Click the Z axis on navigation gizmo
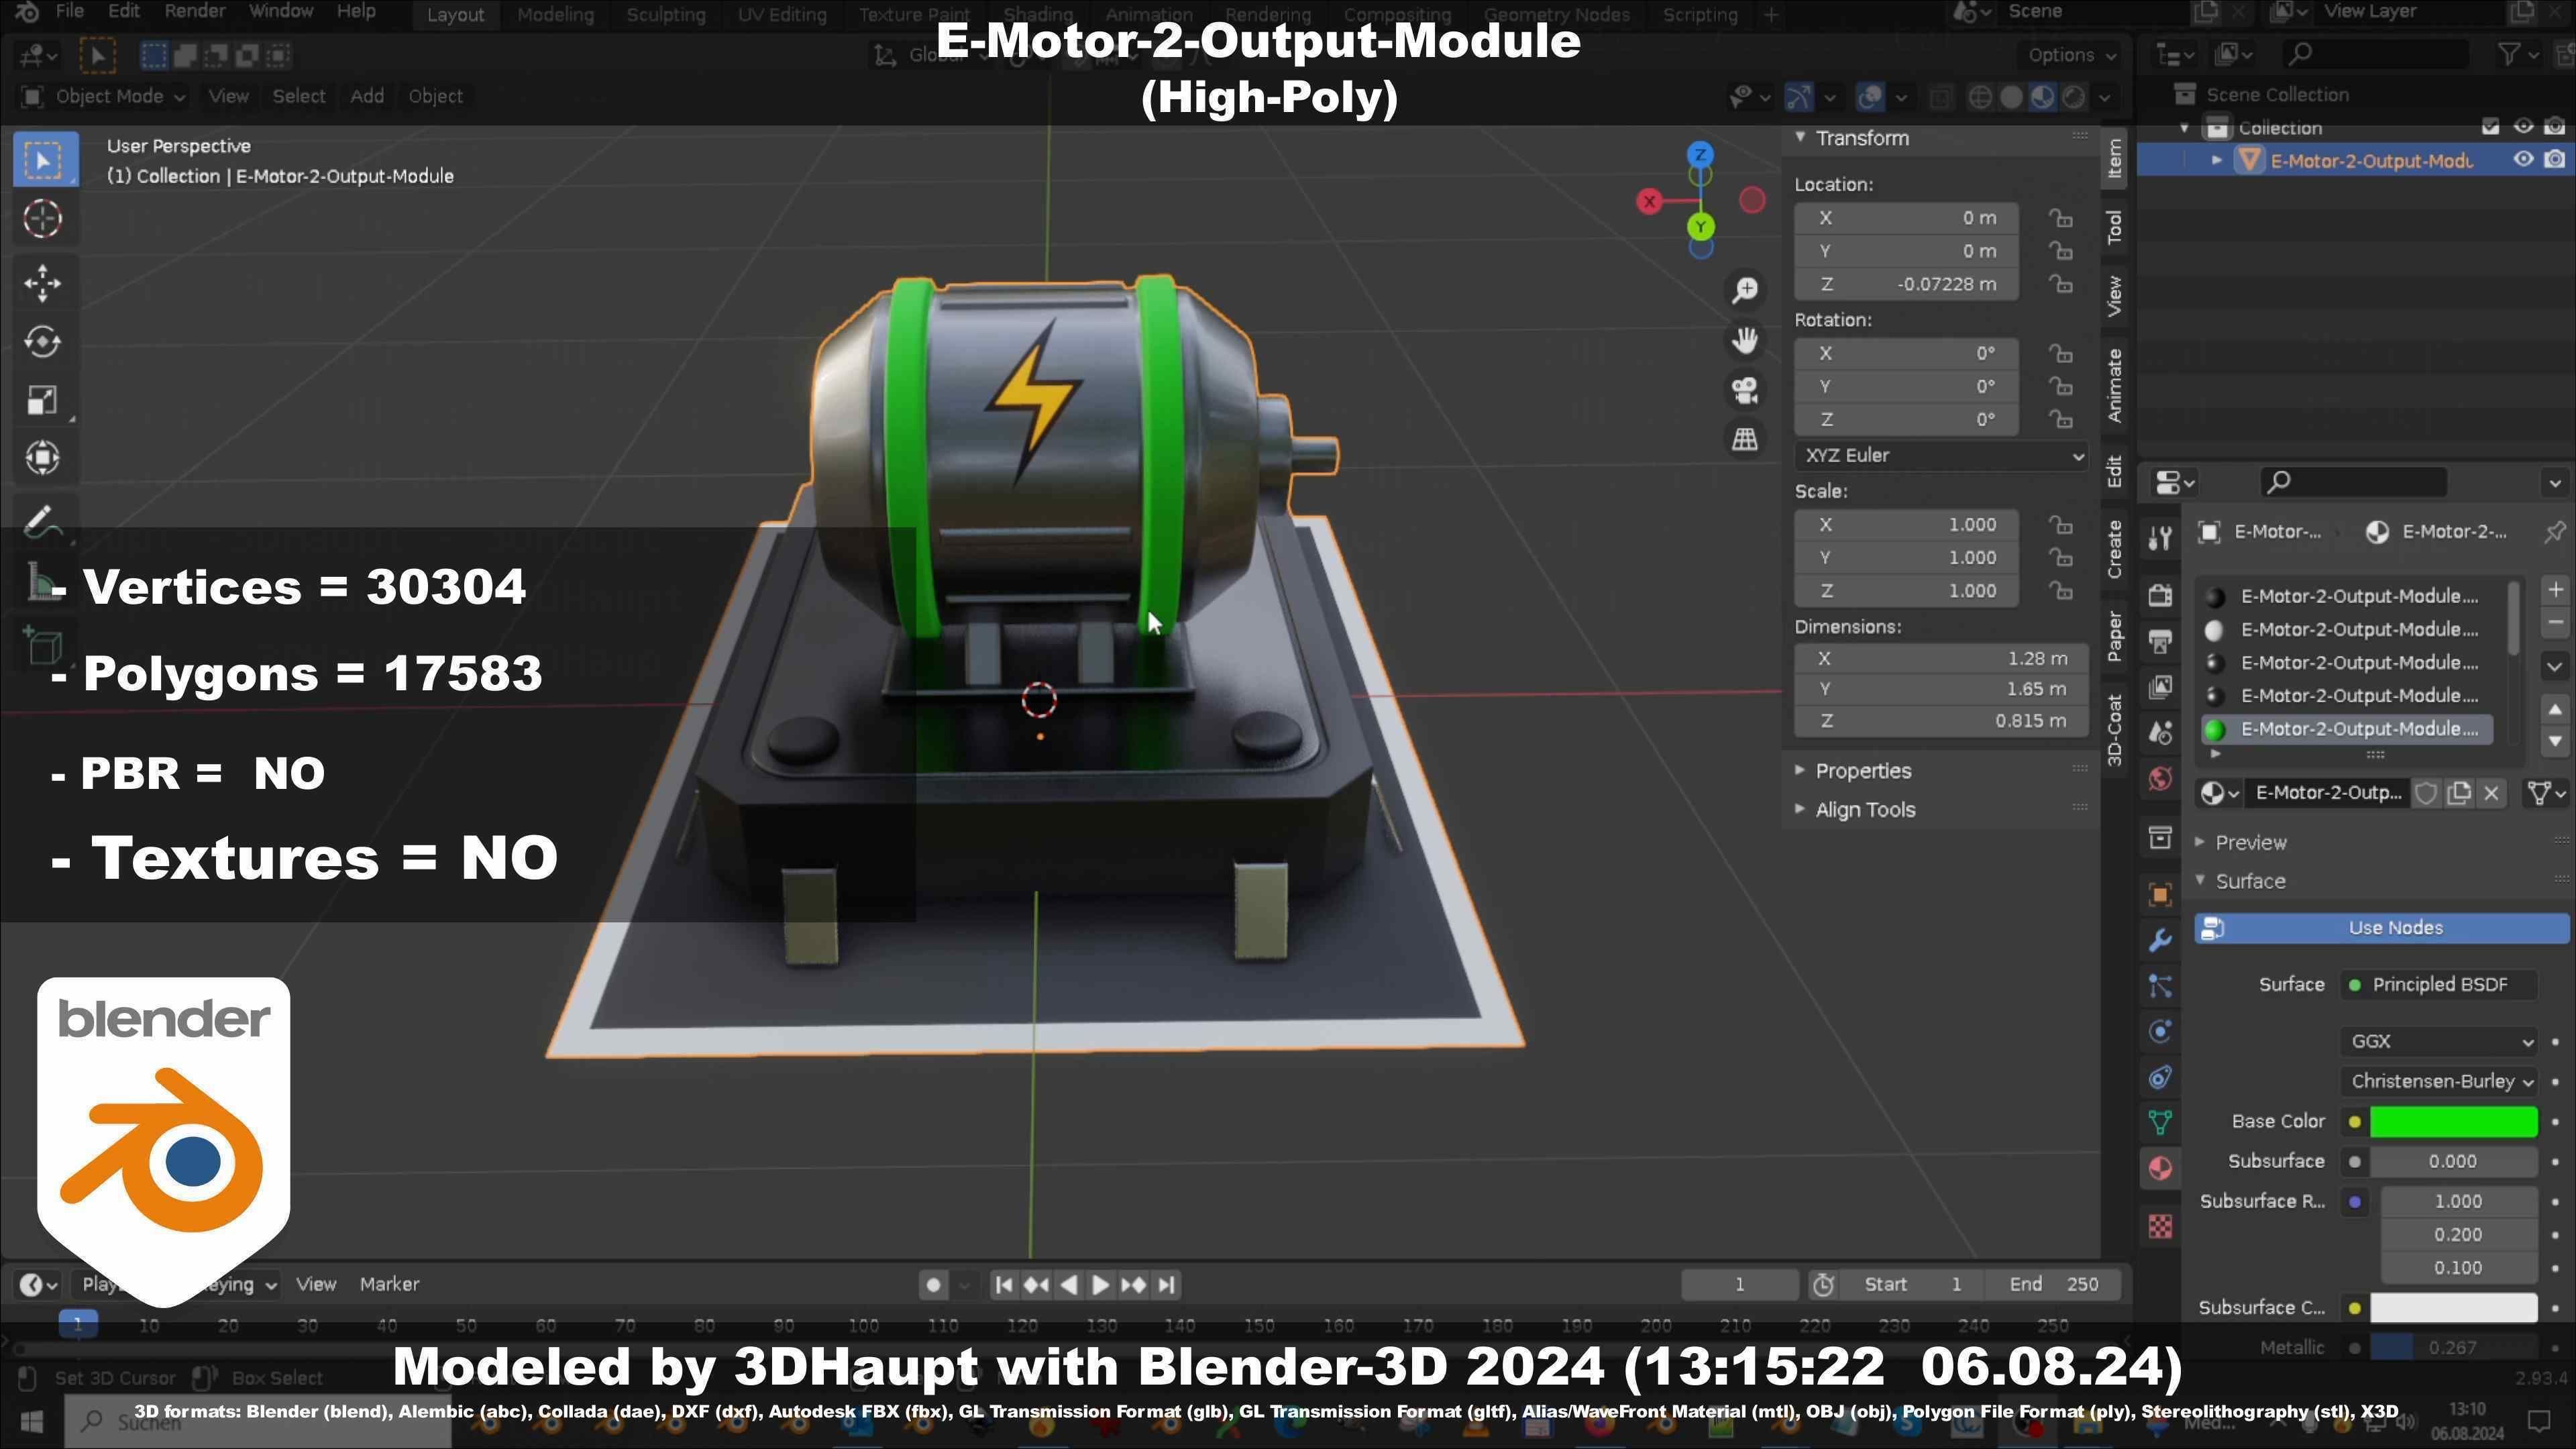Image resolution: width=2576 pixels, height=1449 pixels. 1700,155
